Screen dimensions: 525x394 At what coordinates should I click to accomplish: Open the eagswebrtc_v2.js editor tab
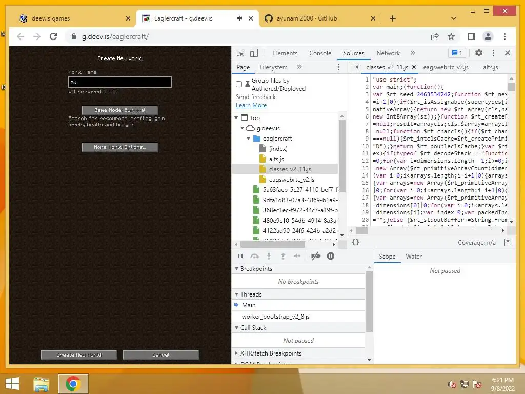[x=446, y=67]
